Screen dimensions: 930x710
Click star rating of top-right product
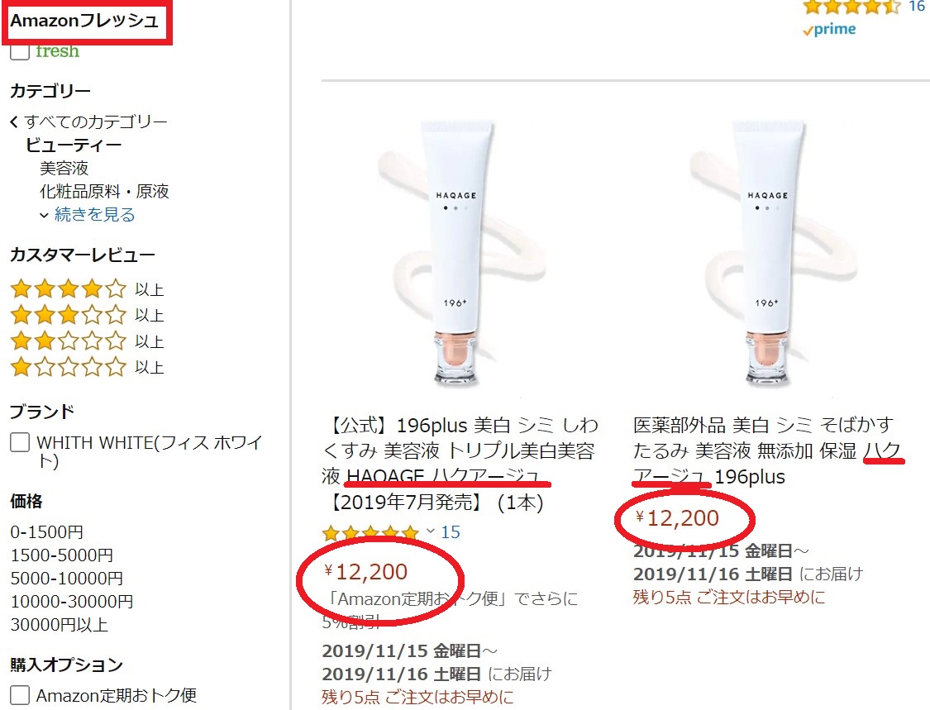click(x=851, y=7)
